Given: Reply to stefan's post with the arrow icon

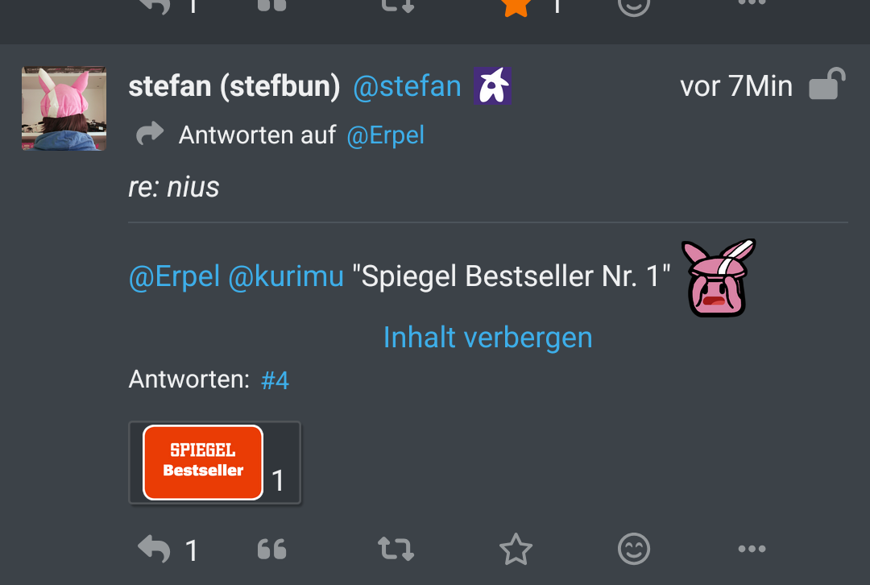Looking at the screenshot, I should click(154, 550).
